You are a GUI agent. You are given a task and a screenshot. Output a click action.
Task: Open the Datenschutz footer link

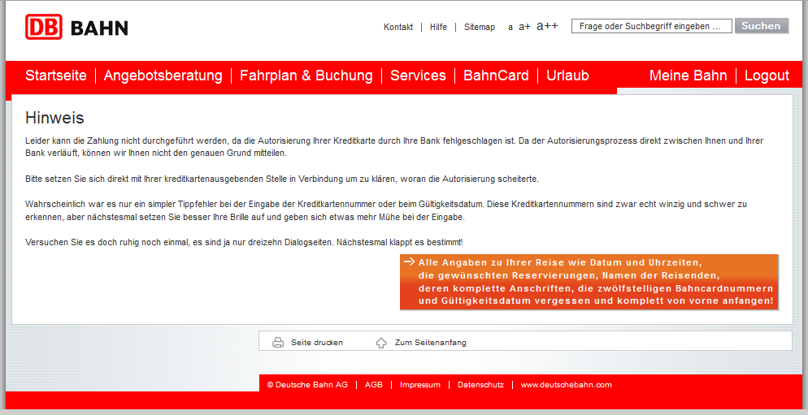(x=480, y=385)
